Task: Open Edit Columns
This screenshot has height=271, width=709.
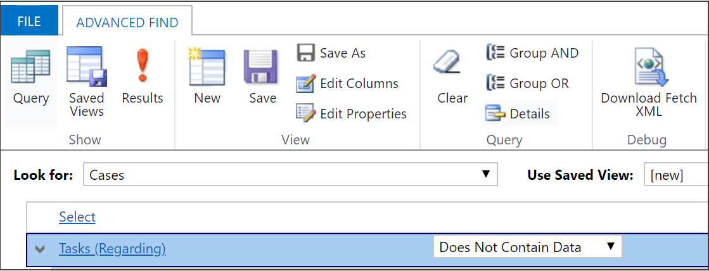Action: point(347,84)
